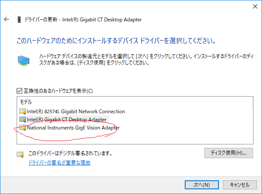Cancel with the キャンセル button
The width and height of the screenshot is (262, 194).
(239, 185)
